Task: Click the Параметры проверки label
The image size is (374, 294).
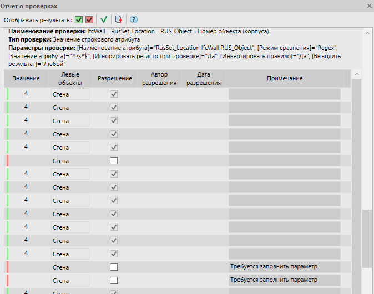Action: [42, 48]
